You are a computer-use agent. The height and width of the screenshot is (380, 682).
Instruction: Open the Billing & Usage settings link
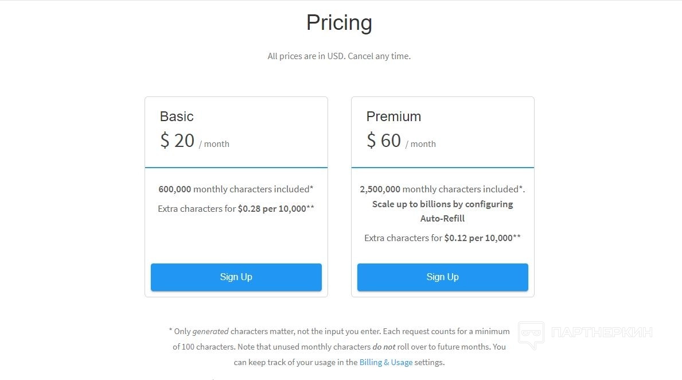[x=385, y=362]
